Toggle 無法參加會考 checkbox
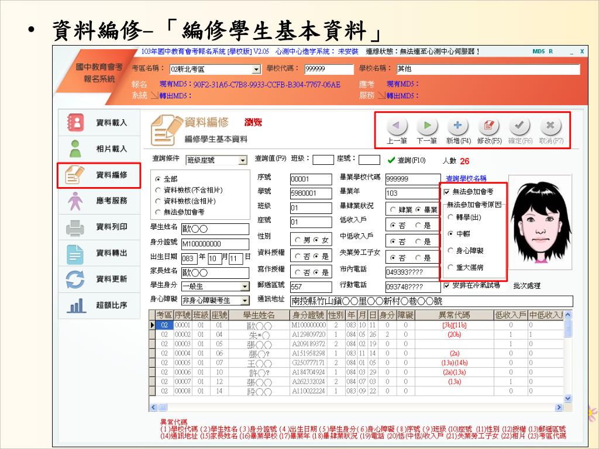Screen dimensions: 599x449 coord(446,192)
